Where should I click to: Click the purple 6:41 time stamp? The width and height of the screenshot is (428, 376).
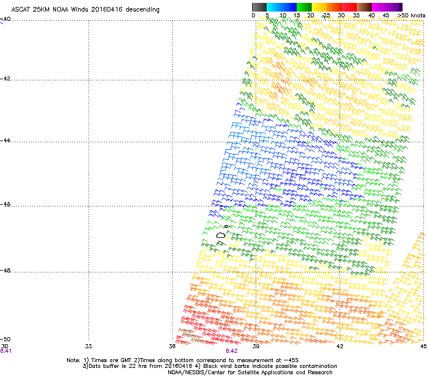pos(6,351)
